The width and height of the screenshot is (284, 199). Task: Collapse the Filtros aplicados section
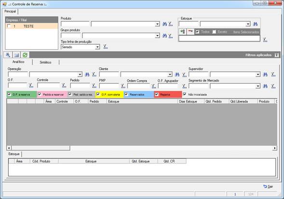[x=277, y=55]
